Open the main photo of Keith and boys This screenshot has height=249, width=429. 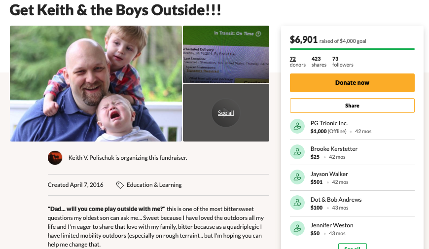click(96, 83)
